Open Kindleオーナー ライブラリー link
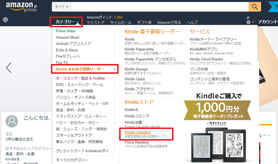This screenshot has height=164, width=278. [213, 39]
